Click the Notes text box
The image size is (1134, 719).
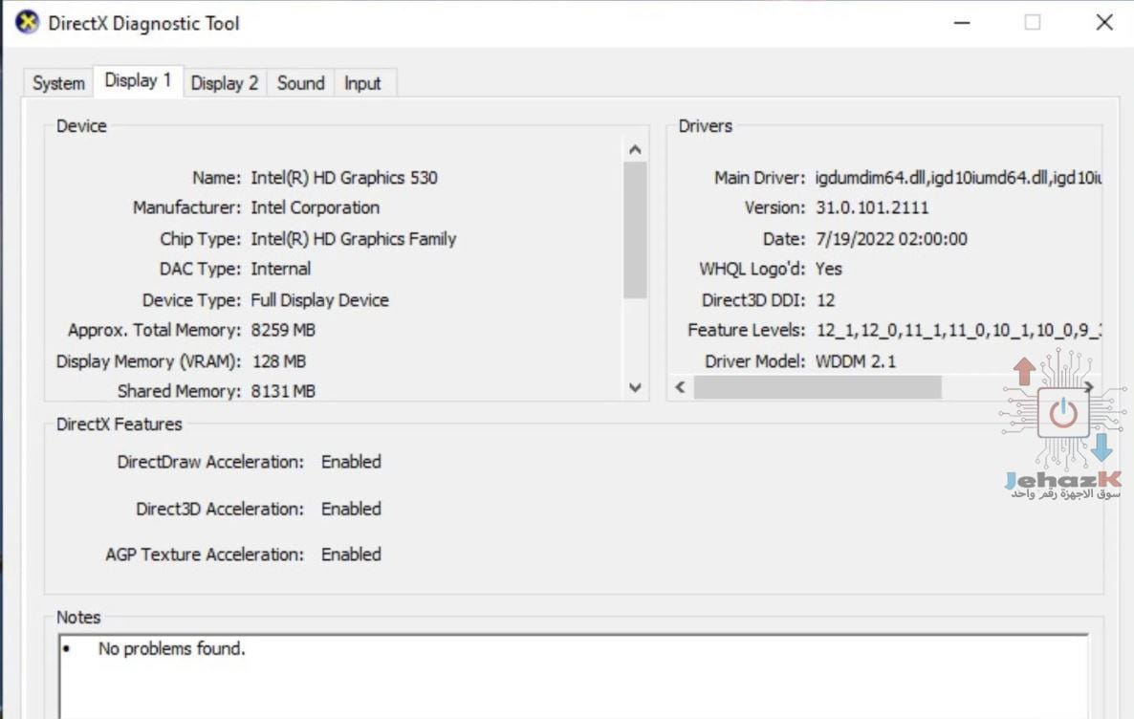tap(574, 676)
